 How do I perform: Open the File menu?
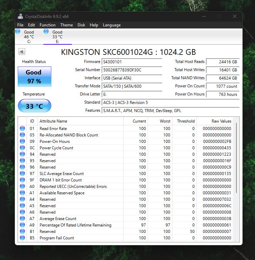(x=20, y=25)
